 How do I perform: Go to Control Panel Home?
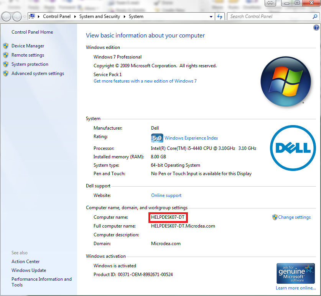pyautogui.click(x=32, y=32)
